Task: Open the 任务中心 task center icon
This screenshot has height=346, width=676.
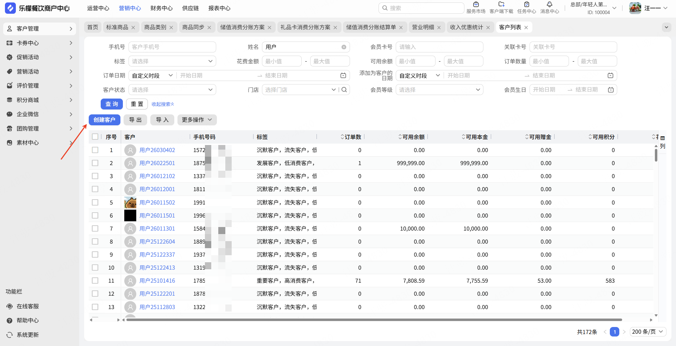Action: [x=526, y=5]
